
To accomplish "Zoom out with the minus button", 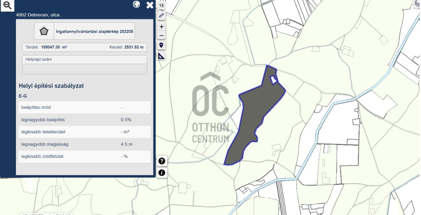I will coord(162,36).
